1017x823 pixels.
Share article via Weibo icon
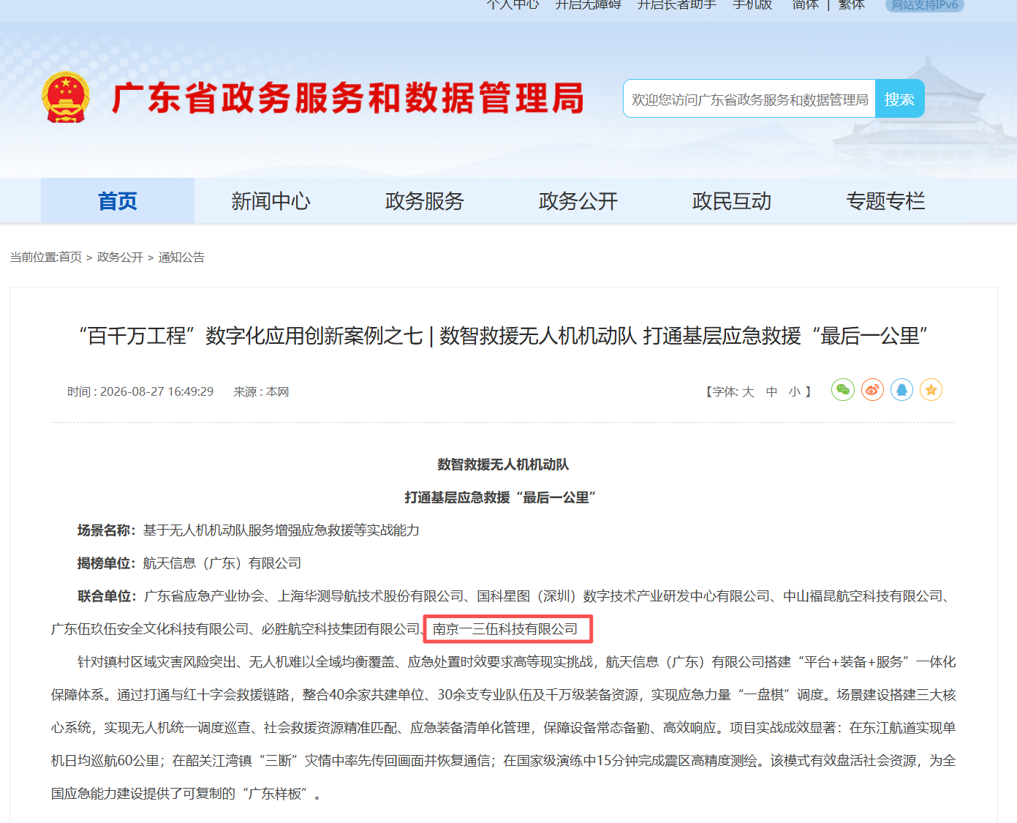click(x=872, y=390)
